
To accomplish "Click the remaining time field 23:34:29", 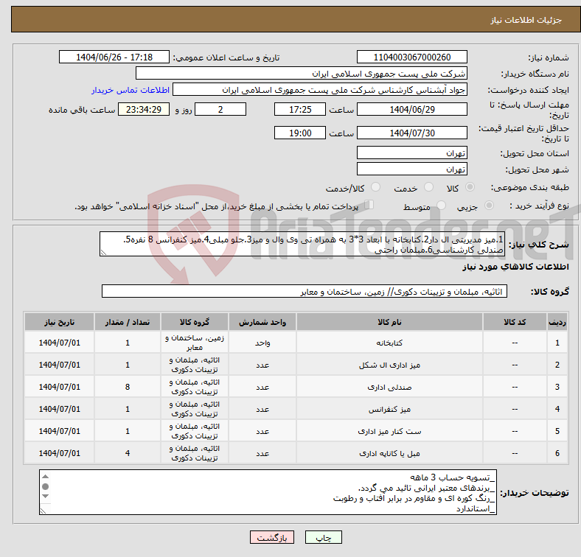I will 144,109.
